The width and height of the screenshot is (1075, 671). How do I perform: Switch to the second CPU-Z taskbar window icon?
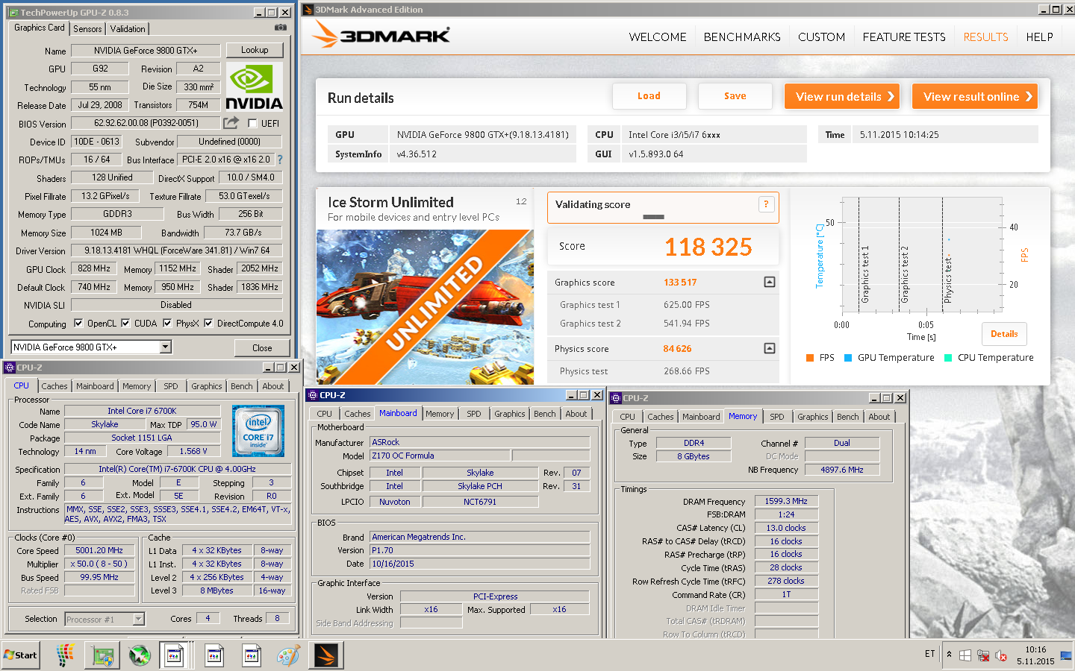point(214,655)
